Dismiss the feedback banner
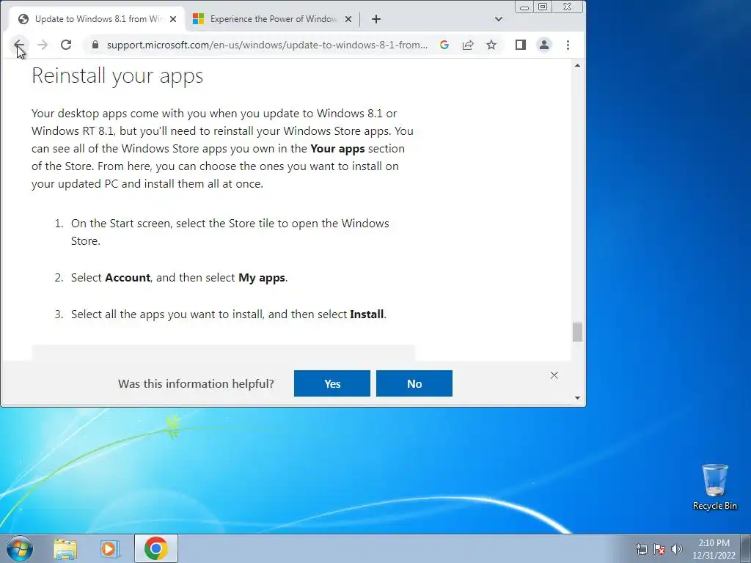Viewport: 751px width, 563px height. click(554, 375)
